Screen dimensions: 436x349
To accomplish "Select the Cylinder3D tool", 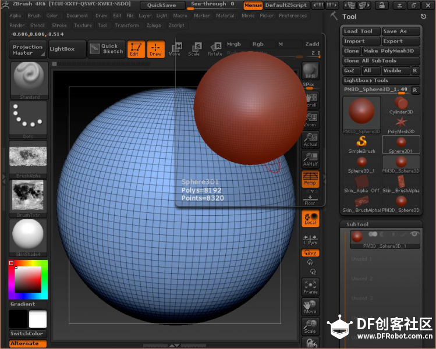I will coord(400,106).
